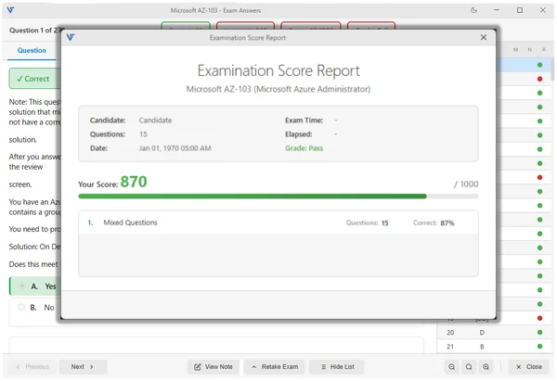Click the Elapsed label
The height and width of the screenshot is (381, 557).
pyautogui.click(x=298, y=134)
